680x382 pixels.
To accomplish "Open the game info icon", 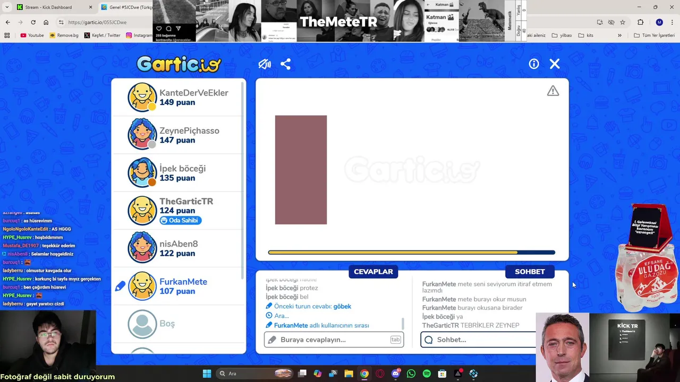I will (x=534, y=64).
